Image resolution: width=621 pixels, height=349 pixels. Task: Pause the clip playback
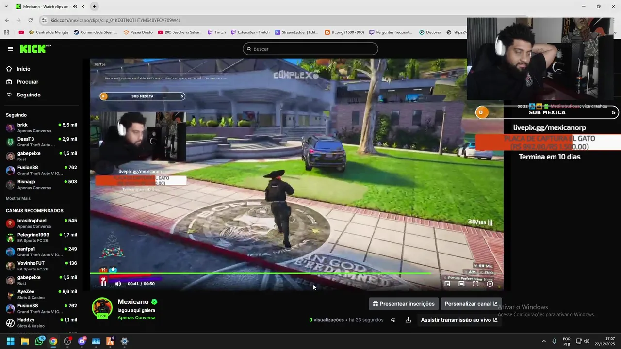(x=103, y=284)
